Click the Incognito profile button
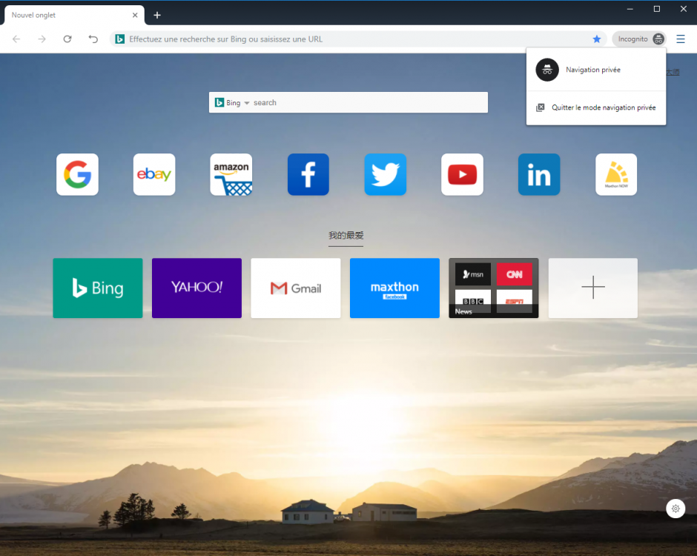The image size is (697, 556). tap(638, 39)
